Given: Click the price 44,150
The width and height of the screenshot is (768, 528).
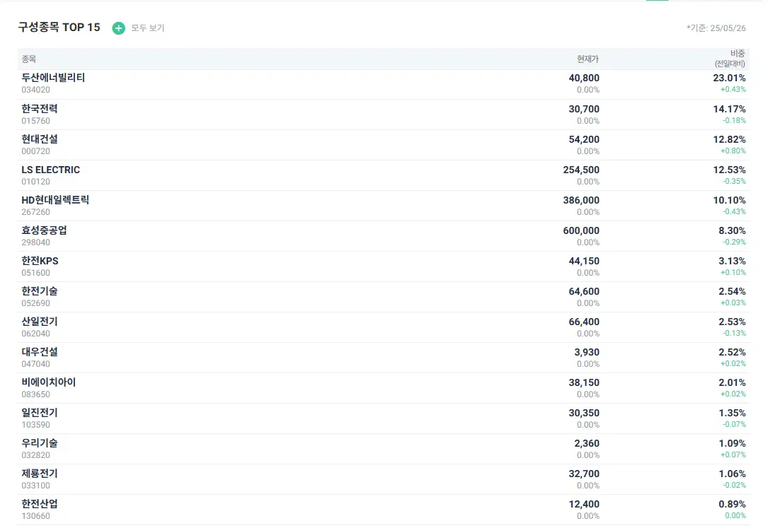Looking at the screenshot, I should 584,261.
